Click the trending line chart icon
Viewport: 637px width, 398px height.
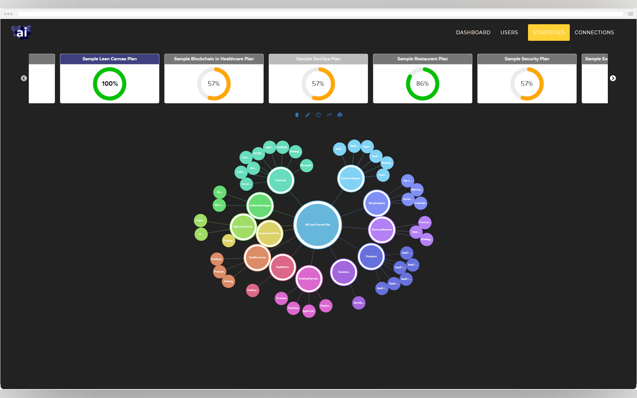(329, 115)
